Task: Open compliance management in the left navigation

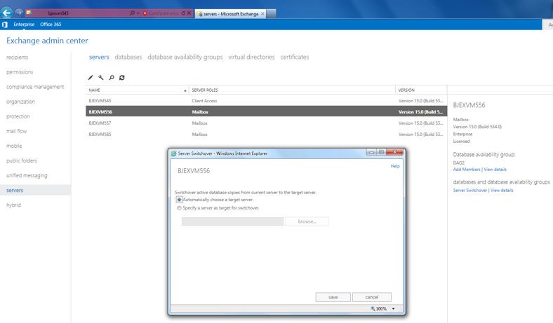Action: pos(35,87)
